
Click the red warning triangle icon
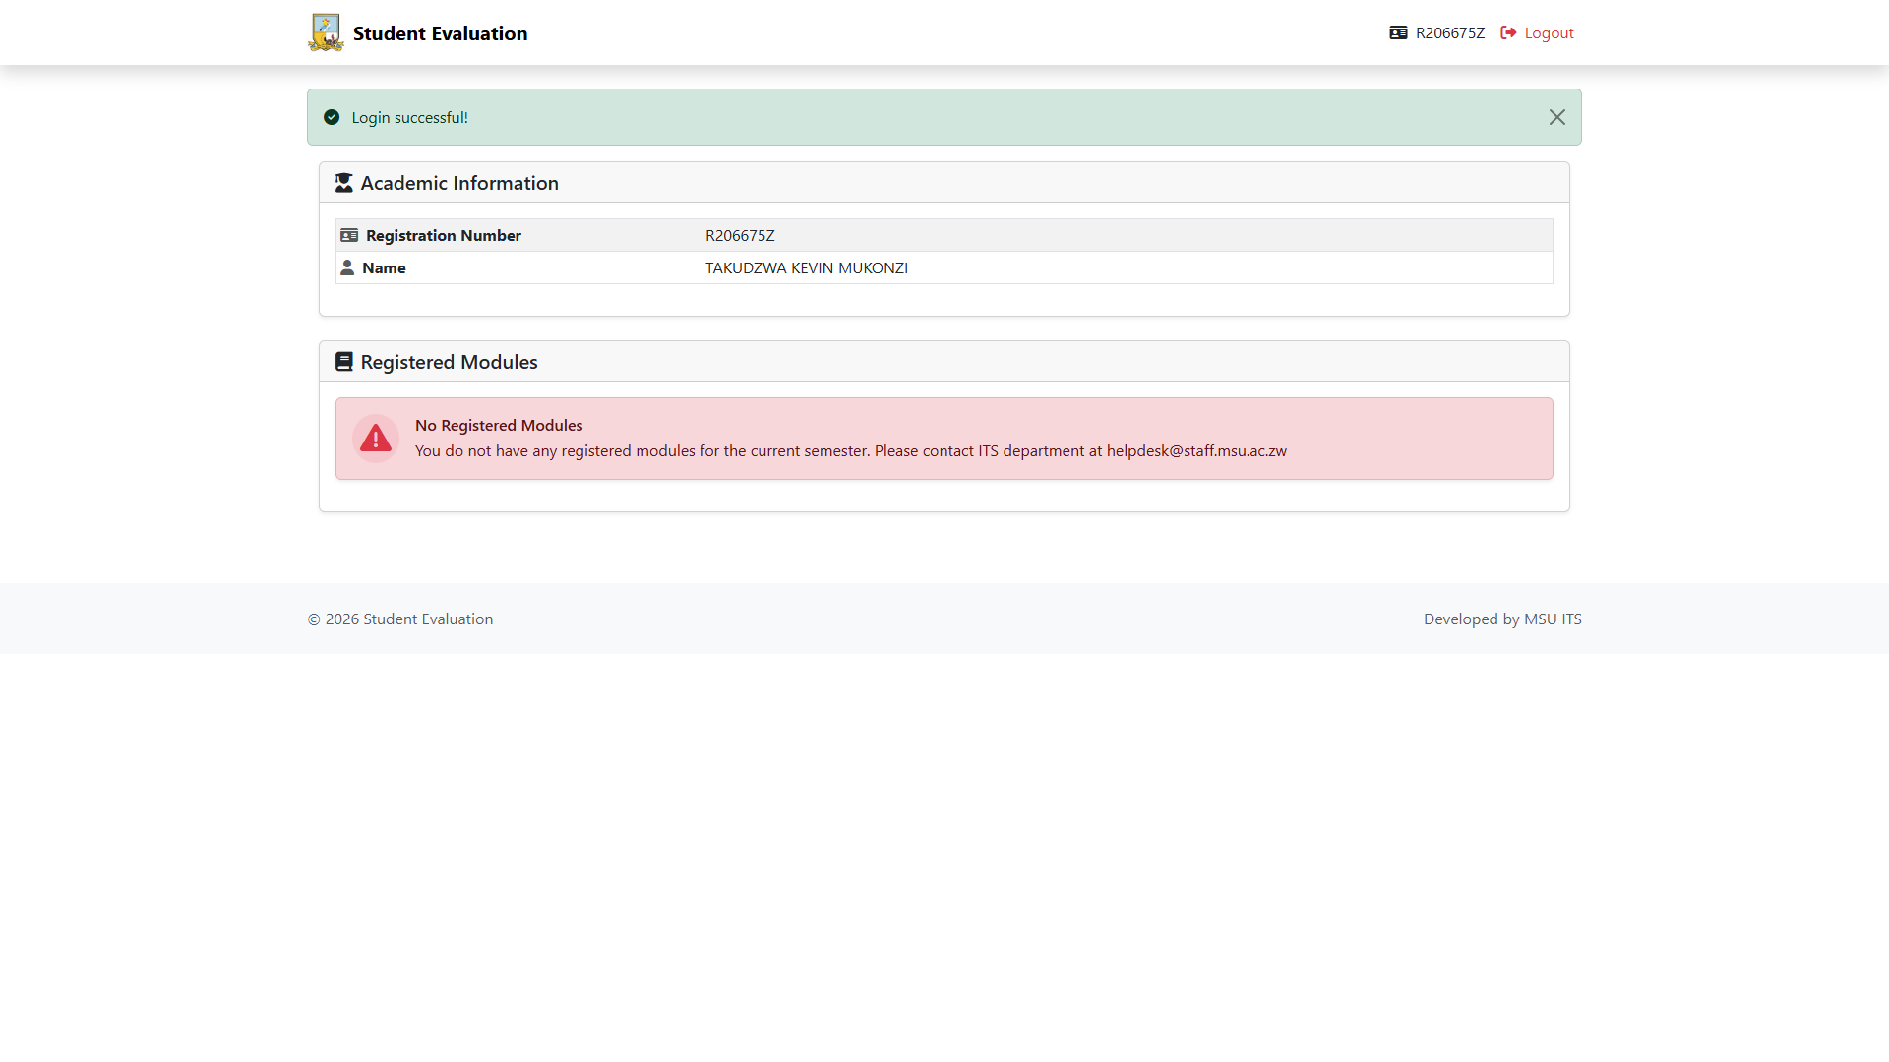click(375, 439)
